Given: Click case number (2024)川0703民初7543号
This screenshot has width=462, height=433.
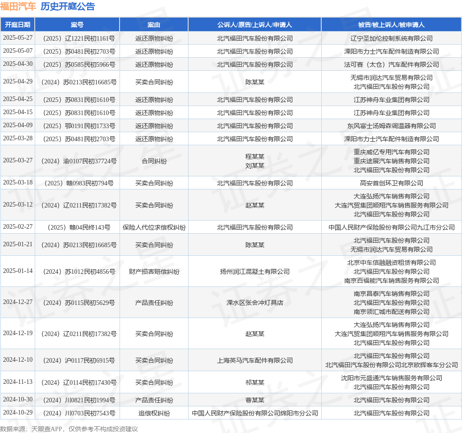Looking at the screenshot, I should pyautogui.click(x=77, y=413).
